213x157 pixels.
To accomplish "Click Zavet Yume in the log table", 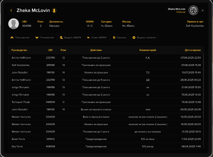I will point(18,139).
